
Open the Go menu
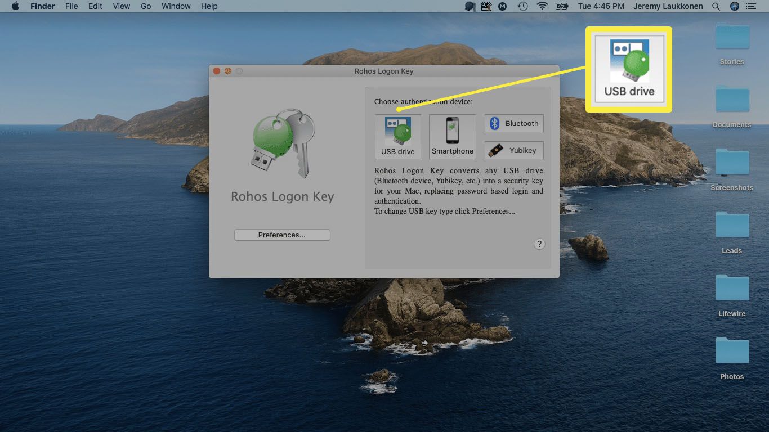pyautogui.click(x=146, y=6)
